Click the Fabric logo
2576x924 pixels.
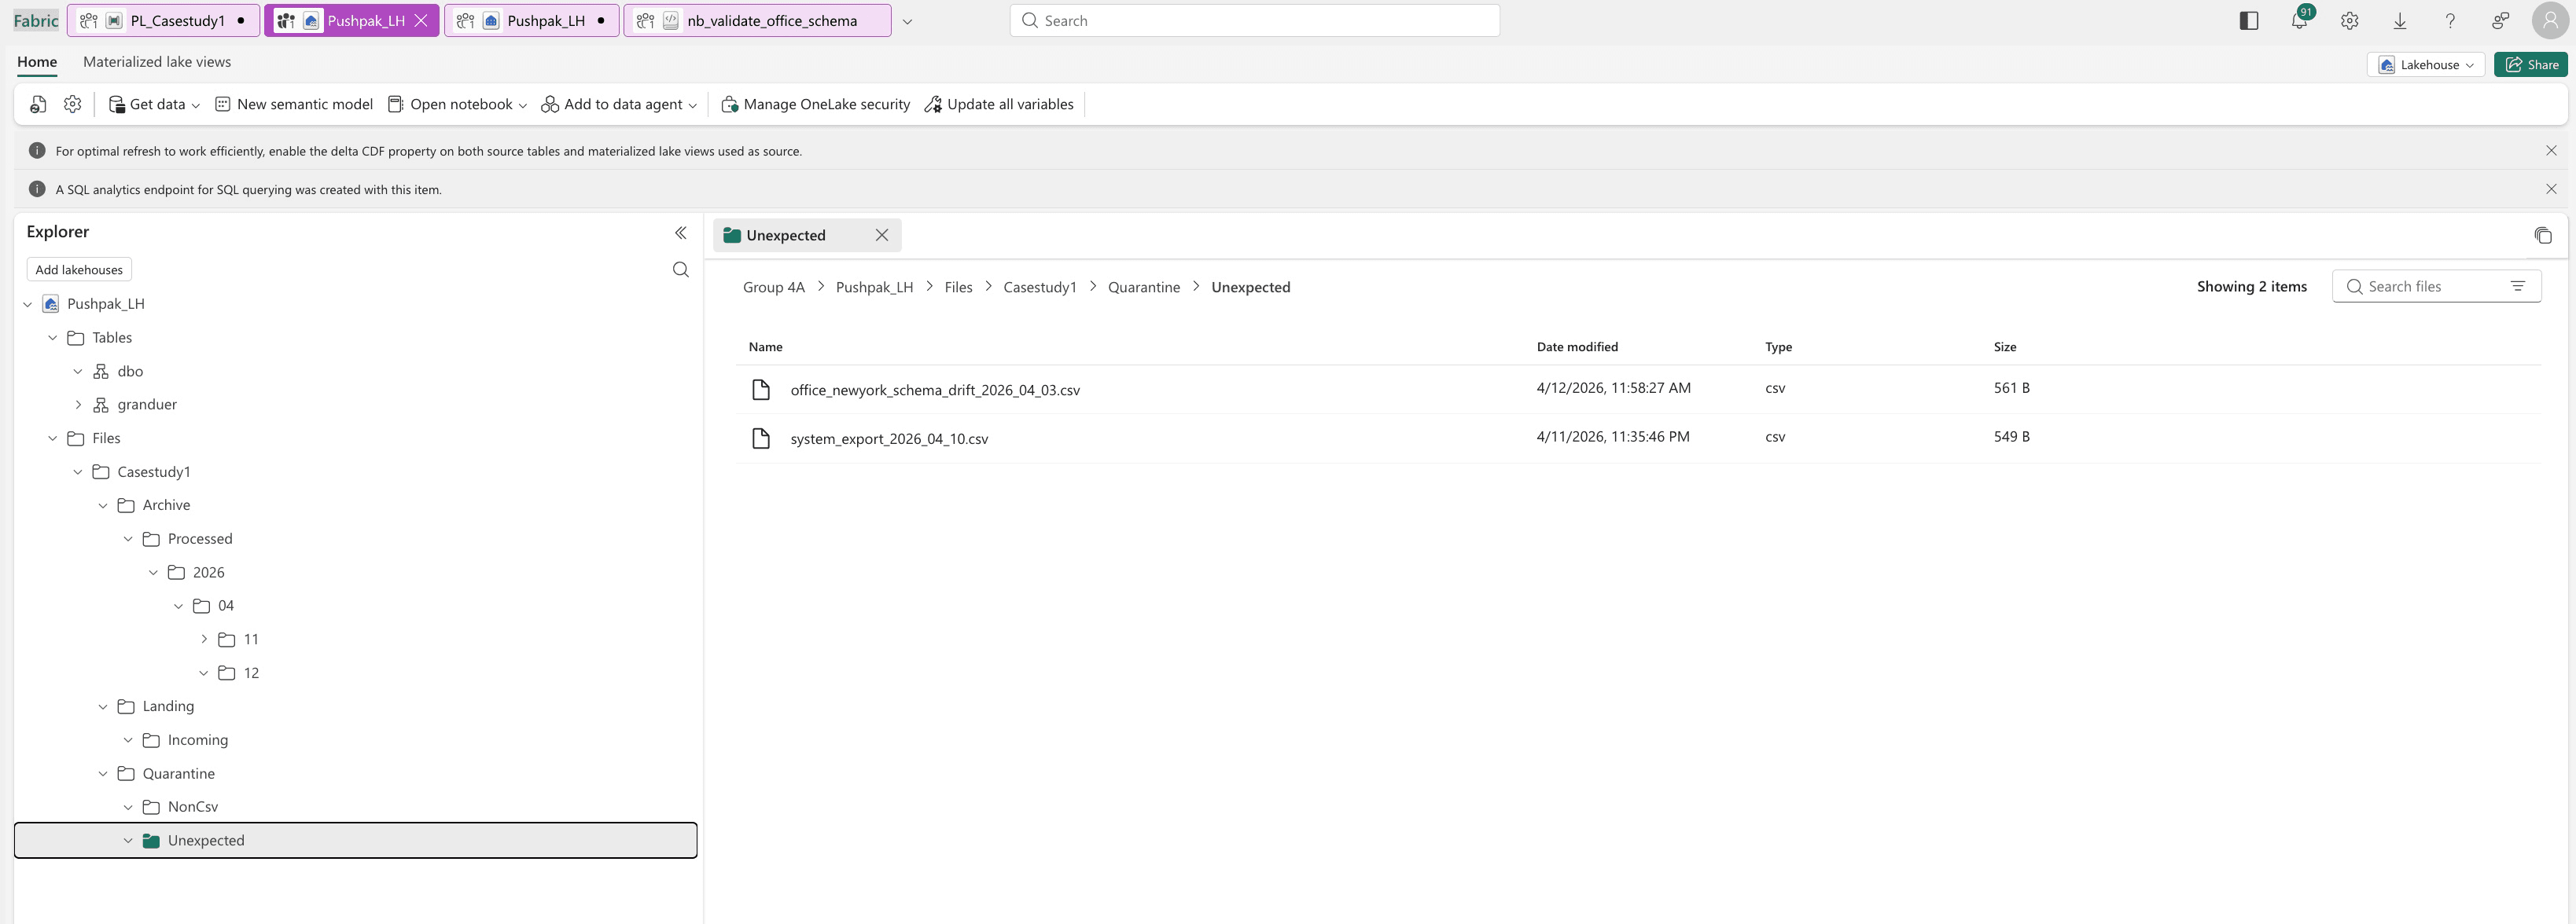[36, 21]
